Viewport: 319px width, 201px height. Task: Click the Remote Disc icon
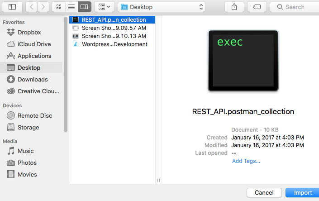(x=11, y=115)
